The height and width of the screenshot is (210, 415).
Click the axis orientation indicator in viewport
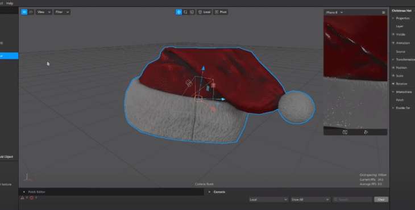(x=27, y=178)
